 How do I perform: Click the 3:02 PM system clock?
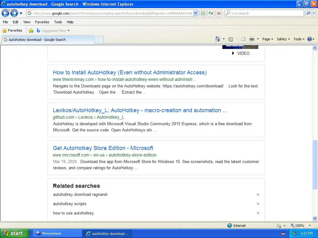pos(307,233)
